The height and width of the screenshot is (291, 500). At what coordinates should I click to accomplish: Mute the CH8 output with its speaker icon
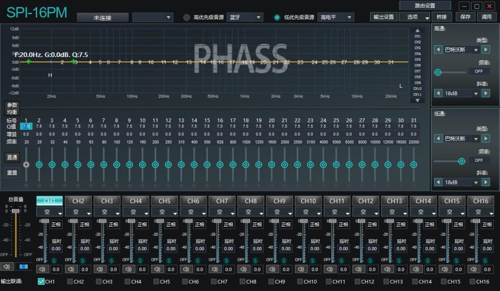(244, 270)
